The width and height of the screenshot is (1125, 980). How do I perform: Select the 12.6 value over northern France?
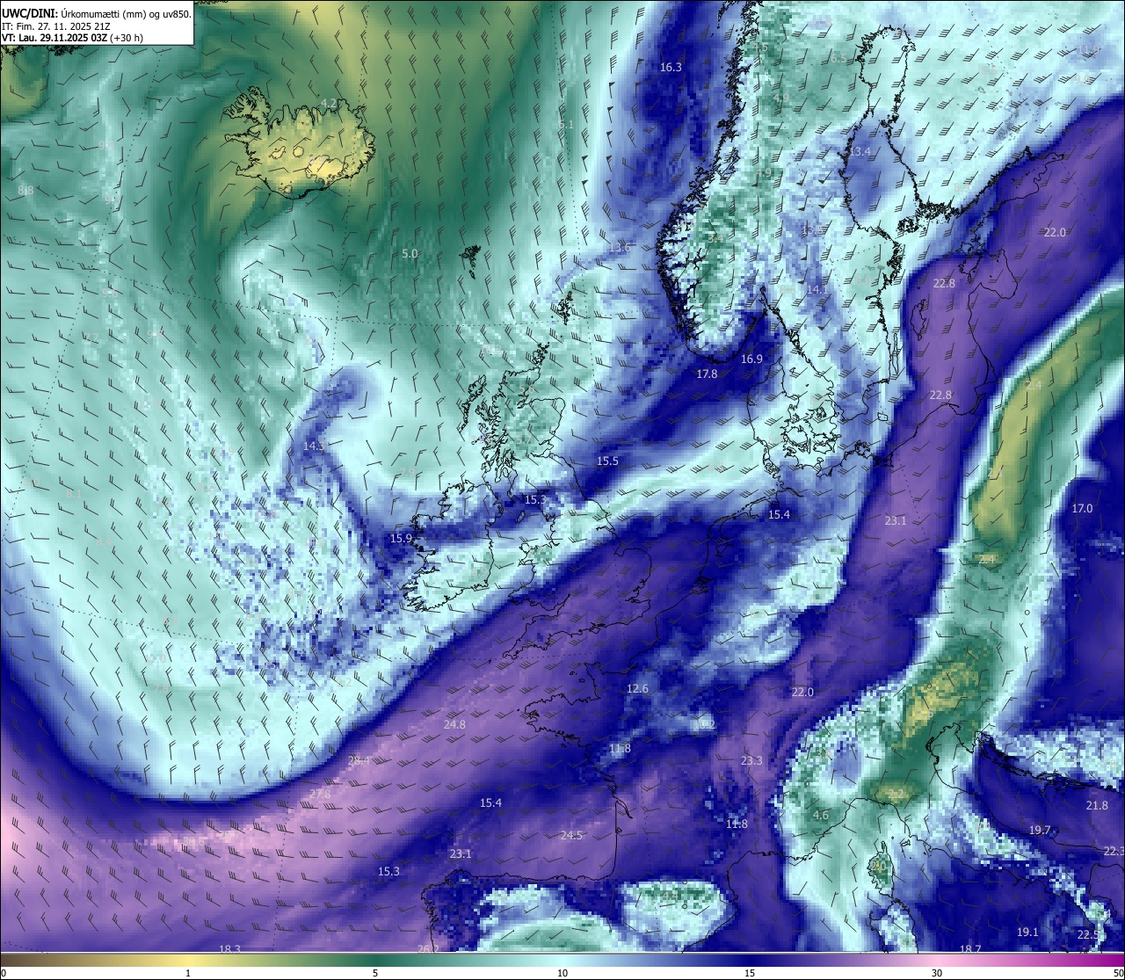pos(637,688)
